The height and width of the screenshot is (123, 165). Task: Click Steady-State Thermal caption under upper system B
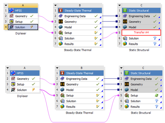78,50
